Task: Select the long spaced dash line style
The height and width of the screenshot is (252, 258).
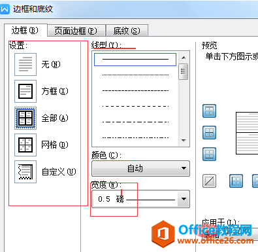Action: 135,106
